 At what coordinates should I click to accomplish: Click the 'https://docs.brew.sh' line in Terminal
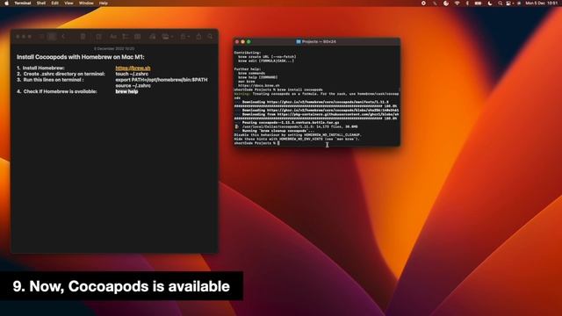[259, 86]
